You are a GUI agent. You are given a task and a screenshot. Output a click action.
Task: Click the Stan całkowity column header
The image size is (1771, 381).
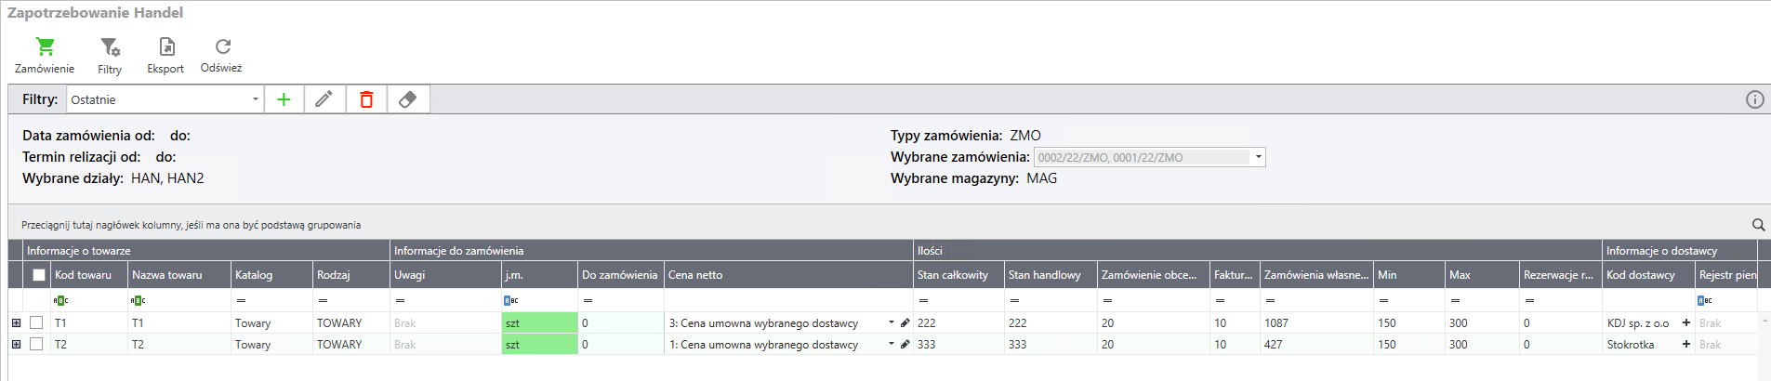tap(953, 275)
